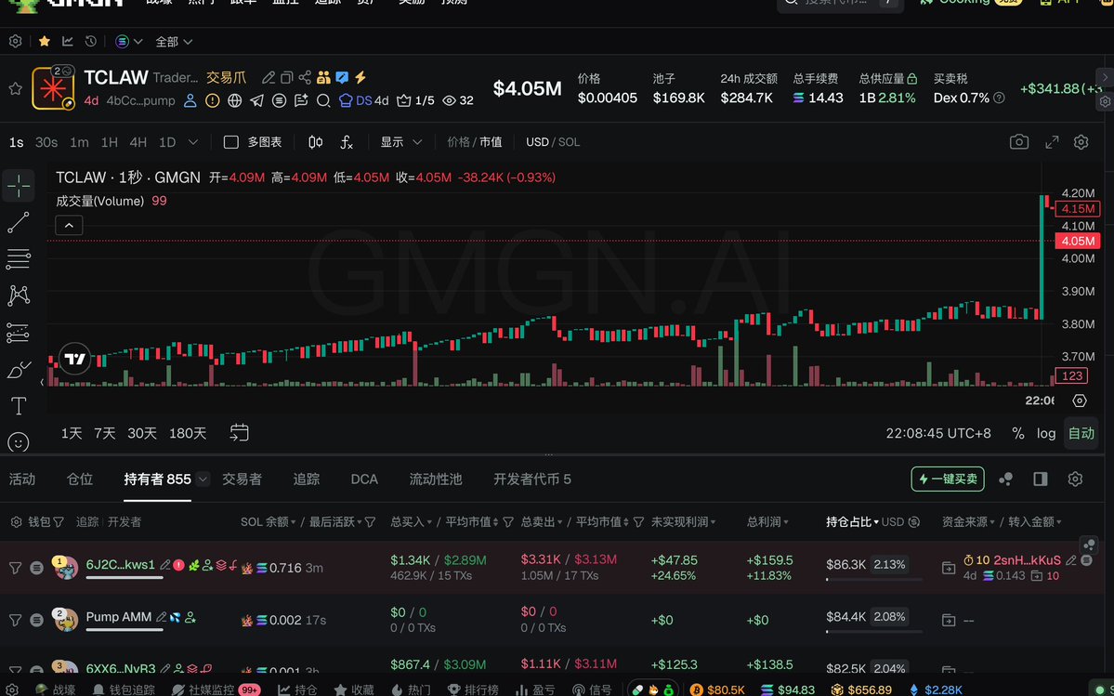Open the token website globe icon
1114x696 pixels.
pyautogui.click(x=235, y=101)
